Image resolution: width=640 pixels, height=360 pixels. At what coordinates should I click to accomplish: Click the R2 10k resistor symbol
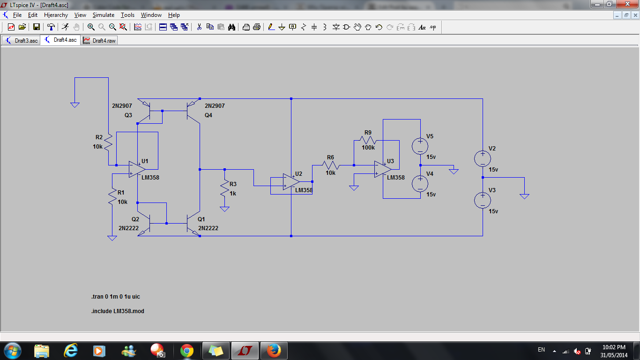108,141
